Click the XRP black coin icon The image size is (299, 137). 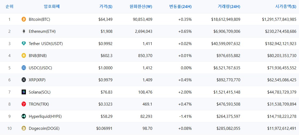coord(24,80)
